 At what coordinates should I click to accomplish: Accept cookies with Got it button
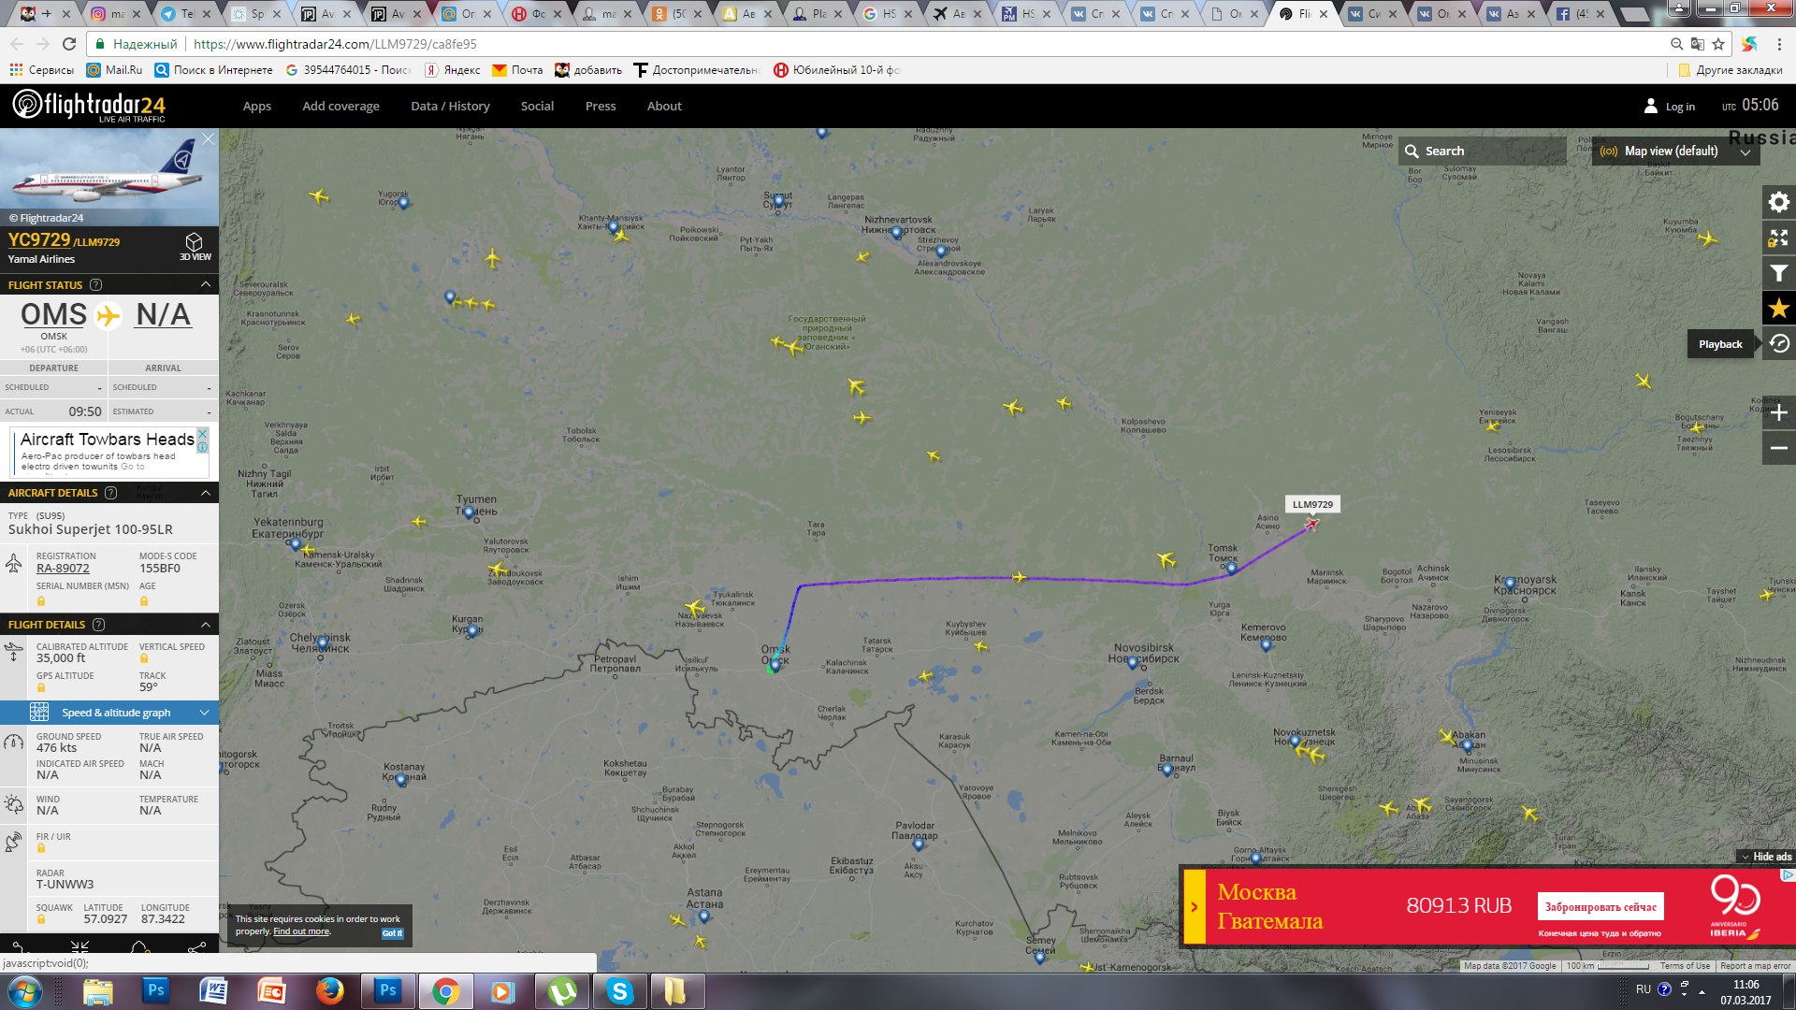tap(392, 933)
